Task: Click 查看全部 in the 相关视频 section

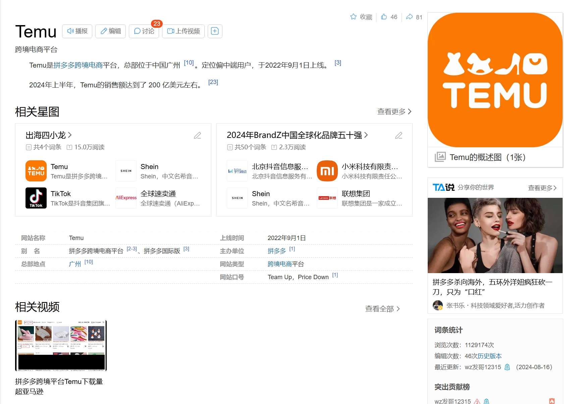Action: tap(382, 309)
